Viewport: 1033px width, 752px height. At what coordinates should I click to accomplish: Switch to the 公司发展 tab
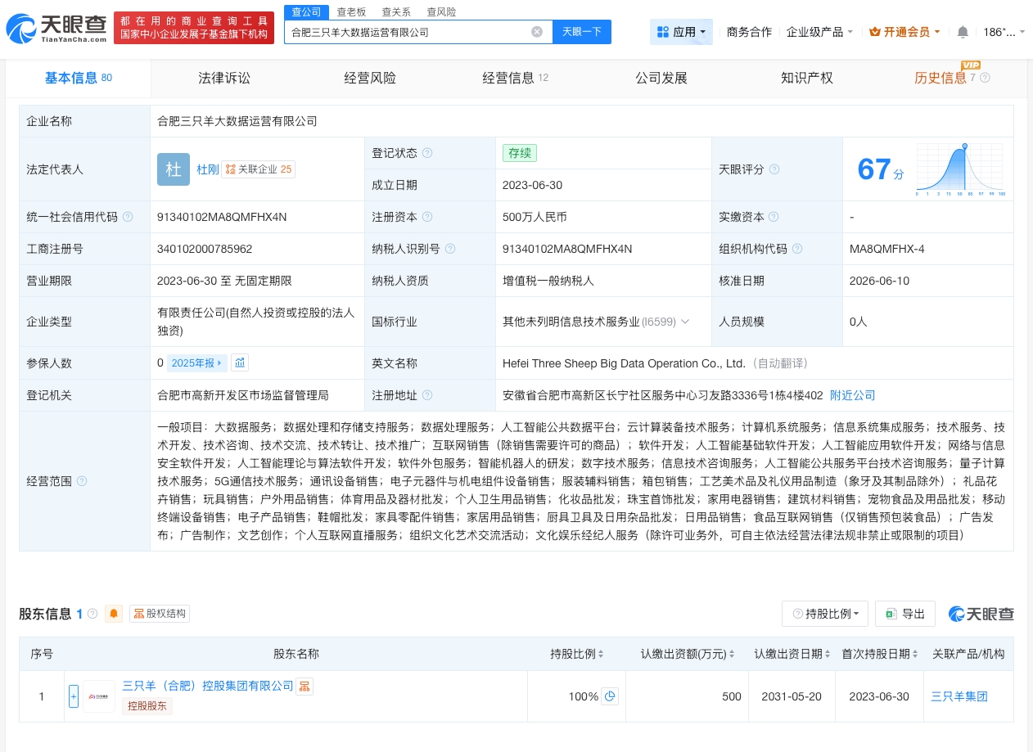pyautogui.click(x=661, y=78)
